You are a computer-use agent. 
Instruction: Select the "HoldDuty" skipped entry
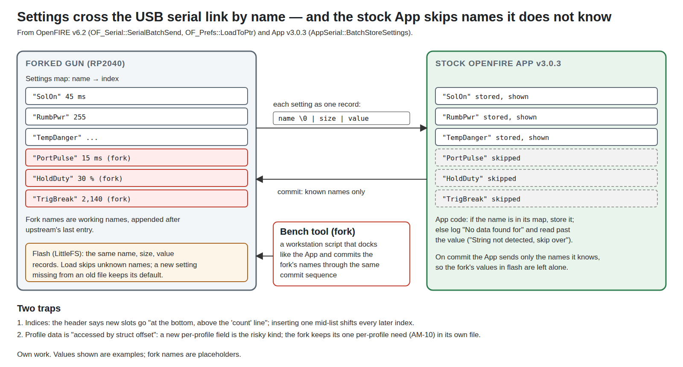pos(546,178)
